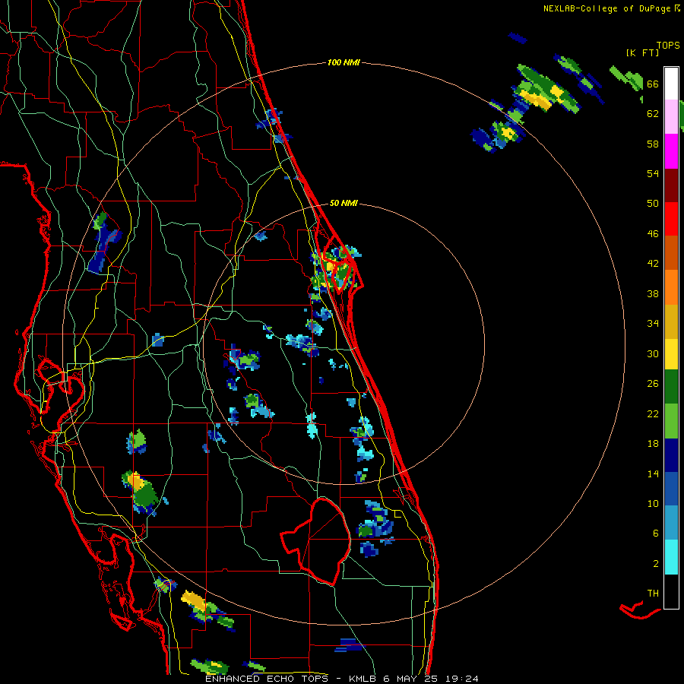Screen dimensions: 684x684
Task: Click the "100 NMI" range ring label
Action: (344, 62)
